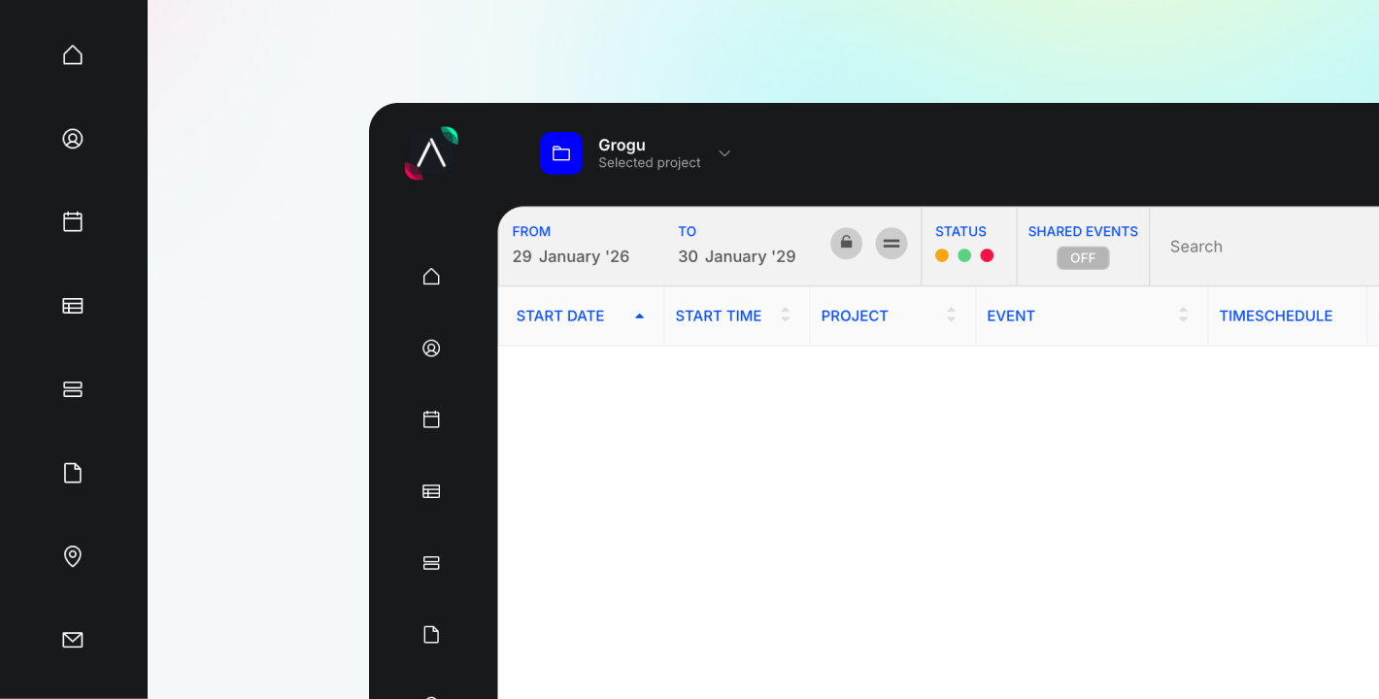Click the hamburger/equals filter icon near the lock
The image size is (1379, 699).
[x=891, y=243]
